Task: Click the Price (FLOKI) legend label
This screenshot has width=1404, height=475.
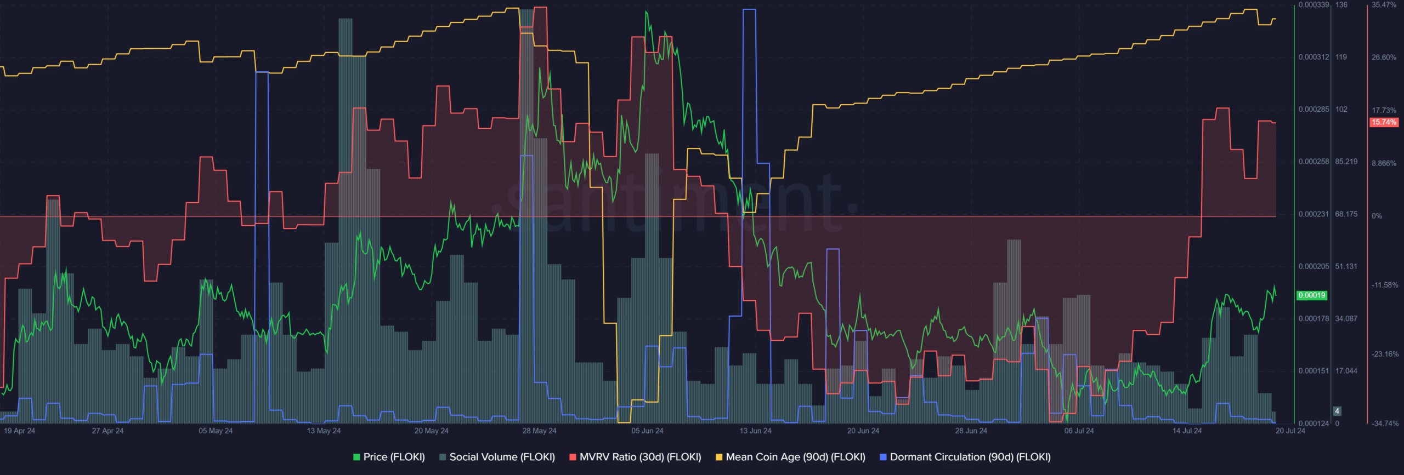Action: [x=394, y=457]
